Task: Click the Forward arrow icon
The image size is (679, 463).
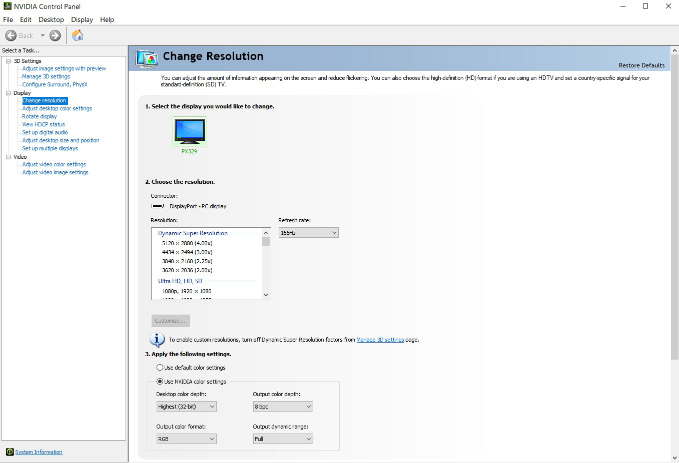Action: (55, 35)
